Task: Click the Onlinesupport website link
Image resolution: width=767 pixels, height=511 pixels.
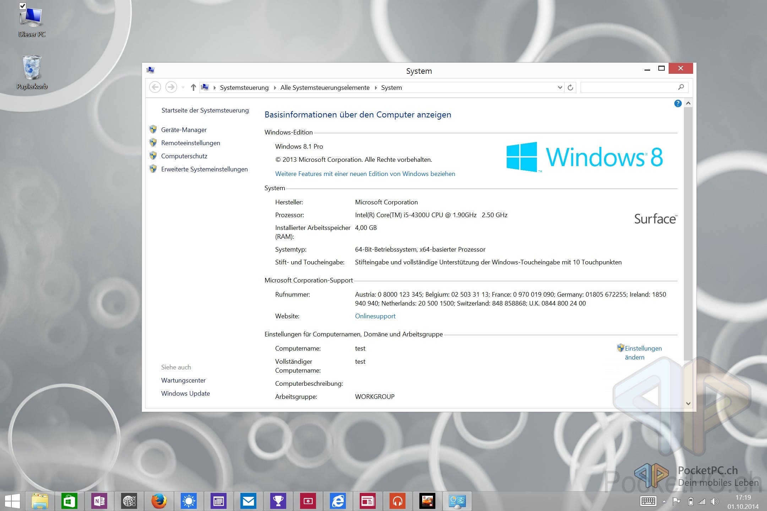Action: click(375, 316)
